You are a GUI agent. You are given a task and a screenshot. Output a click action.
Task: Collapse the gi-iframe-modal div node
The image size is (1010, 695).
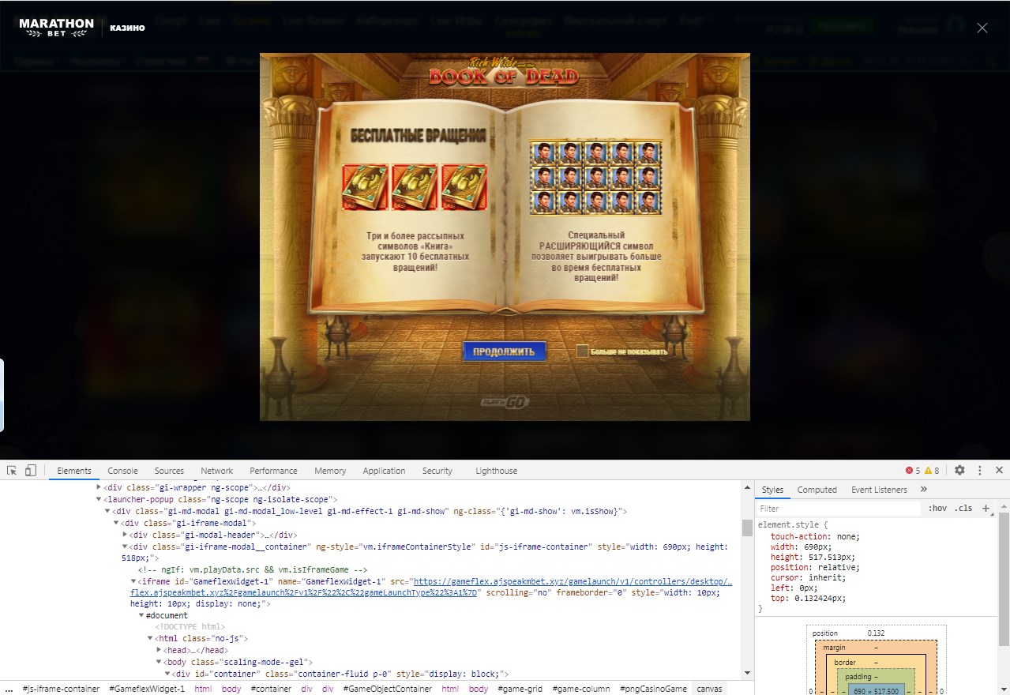tap(116, 523)
